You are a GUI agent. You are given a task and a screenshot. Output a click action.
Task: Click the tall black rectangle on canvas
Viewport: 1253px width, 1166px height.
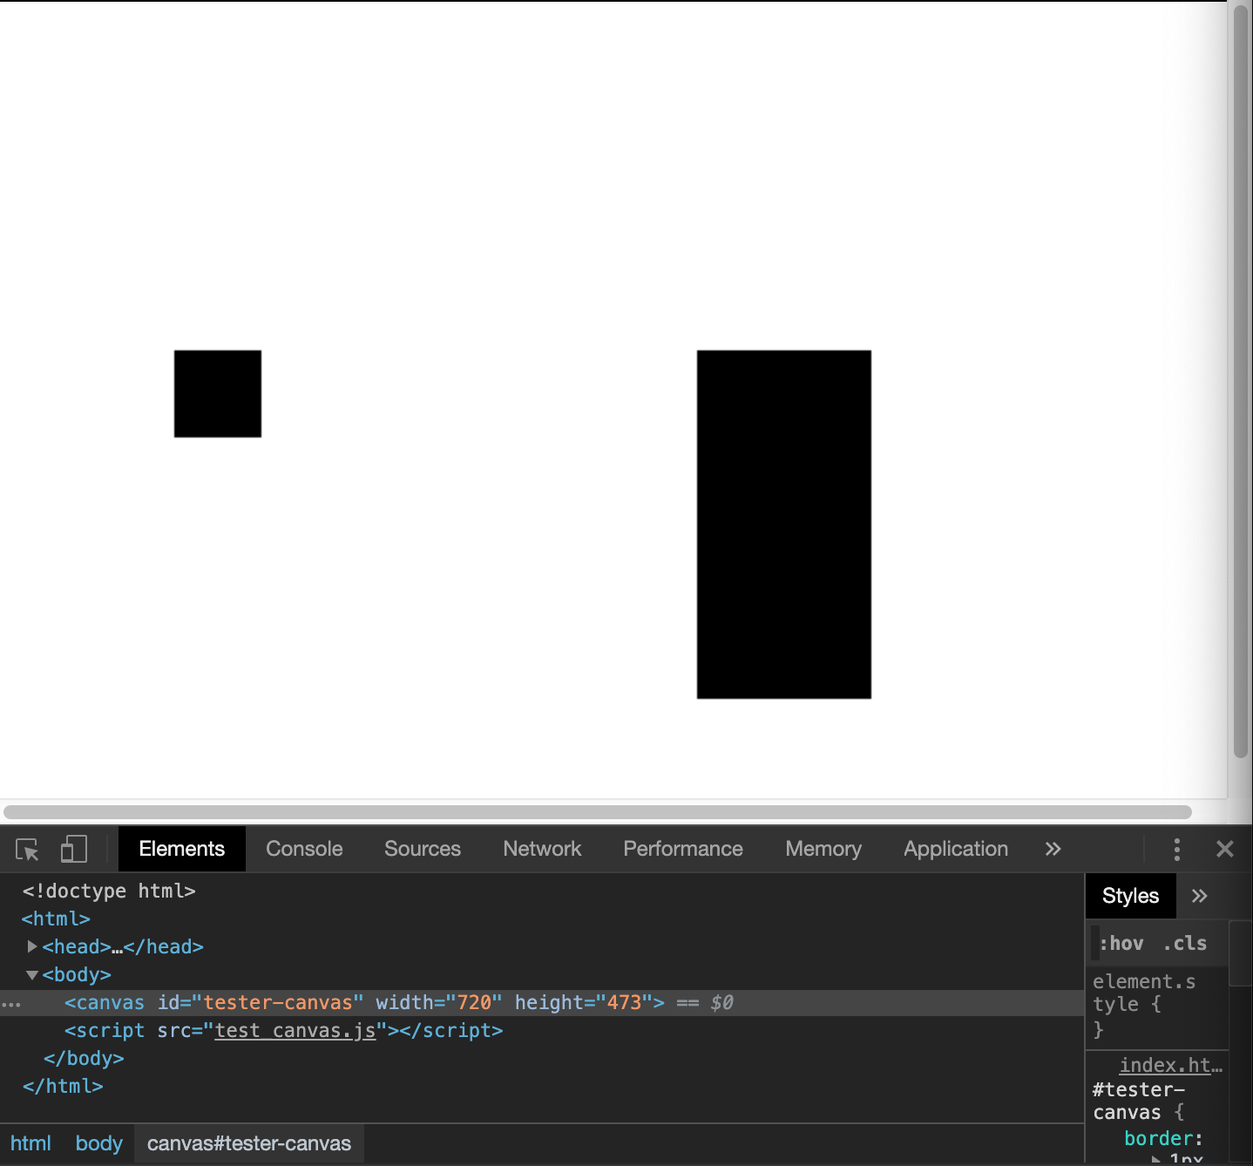784,525
